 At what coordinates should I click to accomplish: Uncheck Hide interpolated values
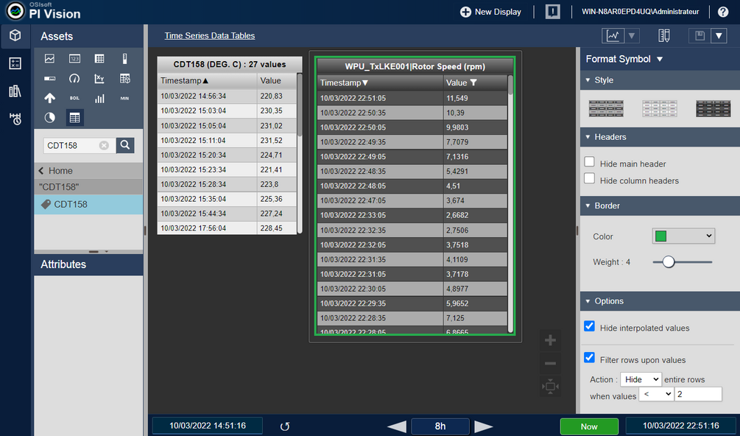coord(590,326)
